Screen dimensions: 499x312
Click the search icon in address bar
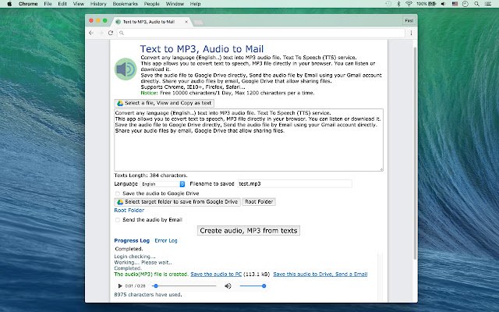point(122,33)
